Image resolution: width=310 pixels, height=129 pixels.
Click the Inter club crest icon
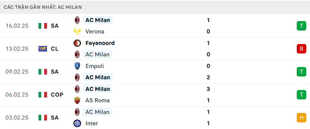[x=77, y=123]
